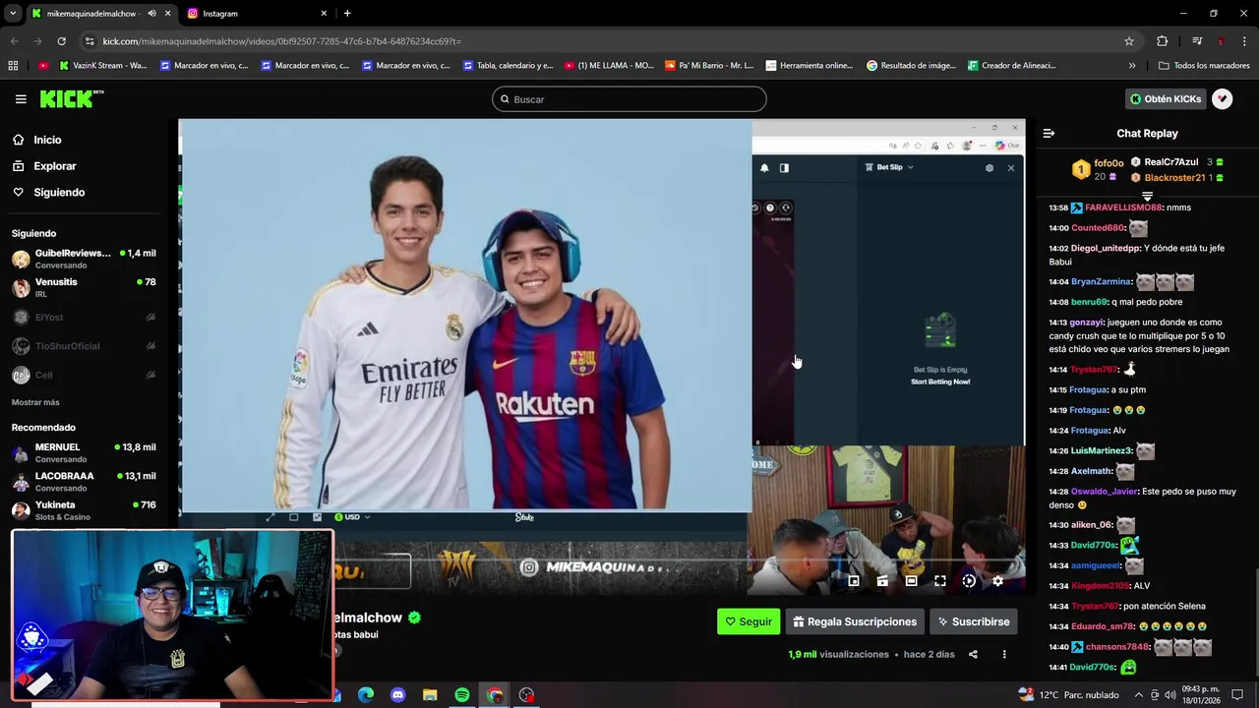Enter fullscreen in the video player
This screenshot has width=1259, height=708.
point(940,581)
